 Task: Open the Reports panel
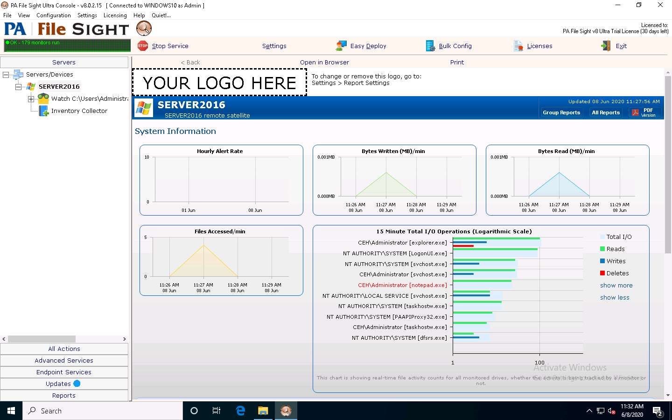tap(64, 395)
